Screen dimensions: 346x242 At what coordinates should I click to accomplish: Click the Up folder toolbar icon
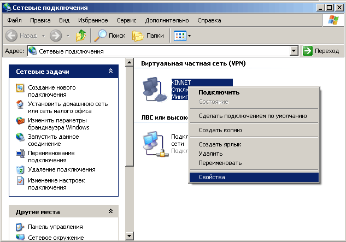(81, 36)
